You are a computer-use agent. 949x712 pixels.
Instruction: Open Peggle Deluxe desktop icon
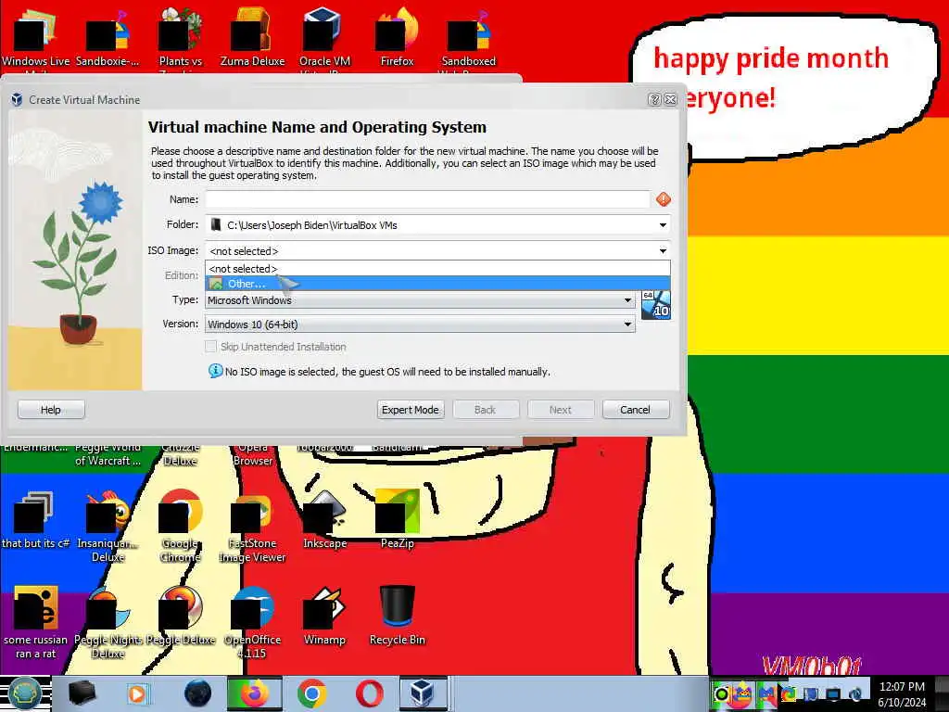click(x=181, y=617)
